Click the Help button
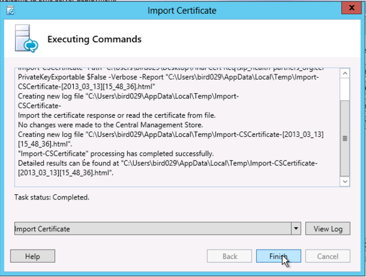Image resolution: width=366 pixels, height=277 pixels. pos(33,256)
